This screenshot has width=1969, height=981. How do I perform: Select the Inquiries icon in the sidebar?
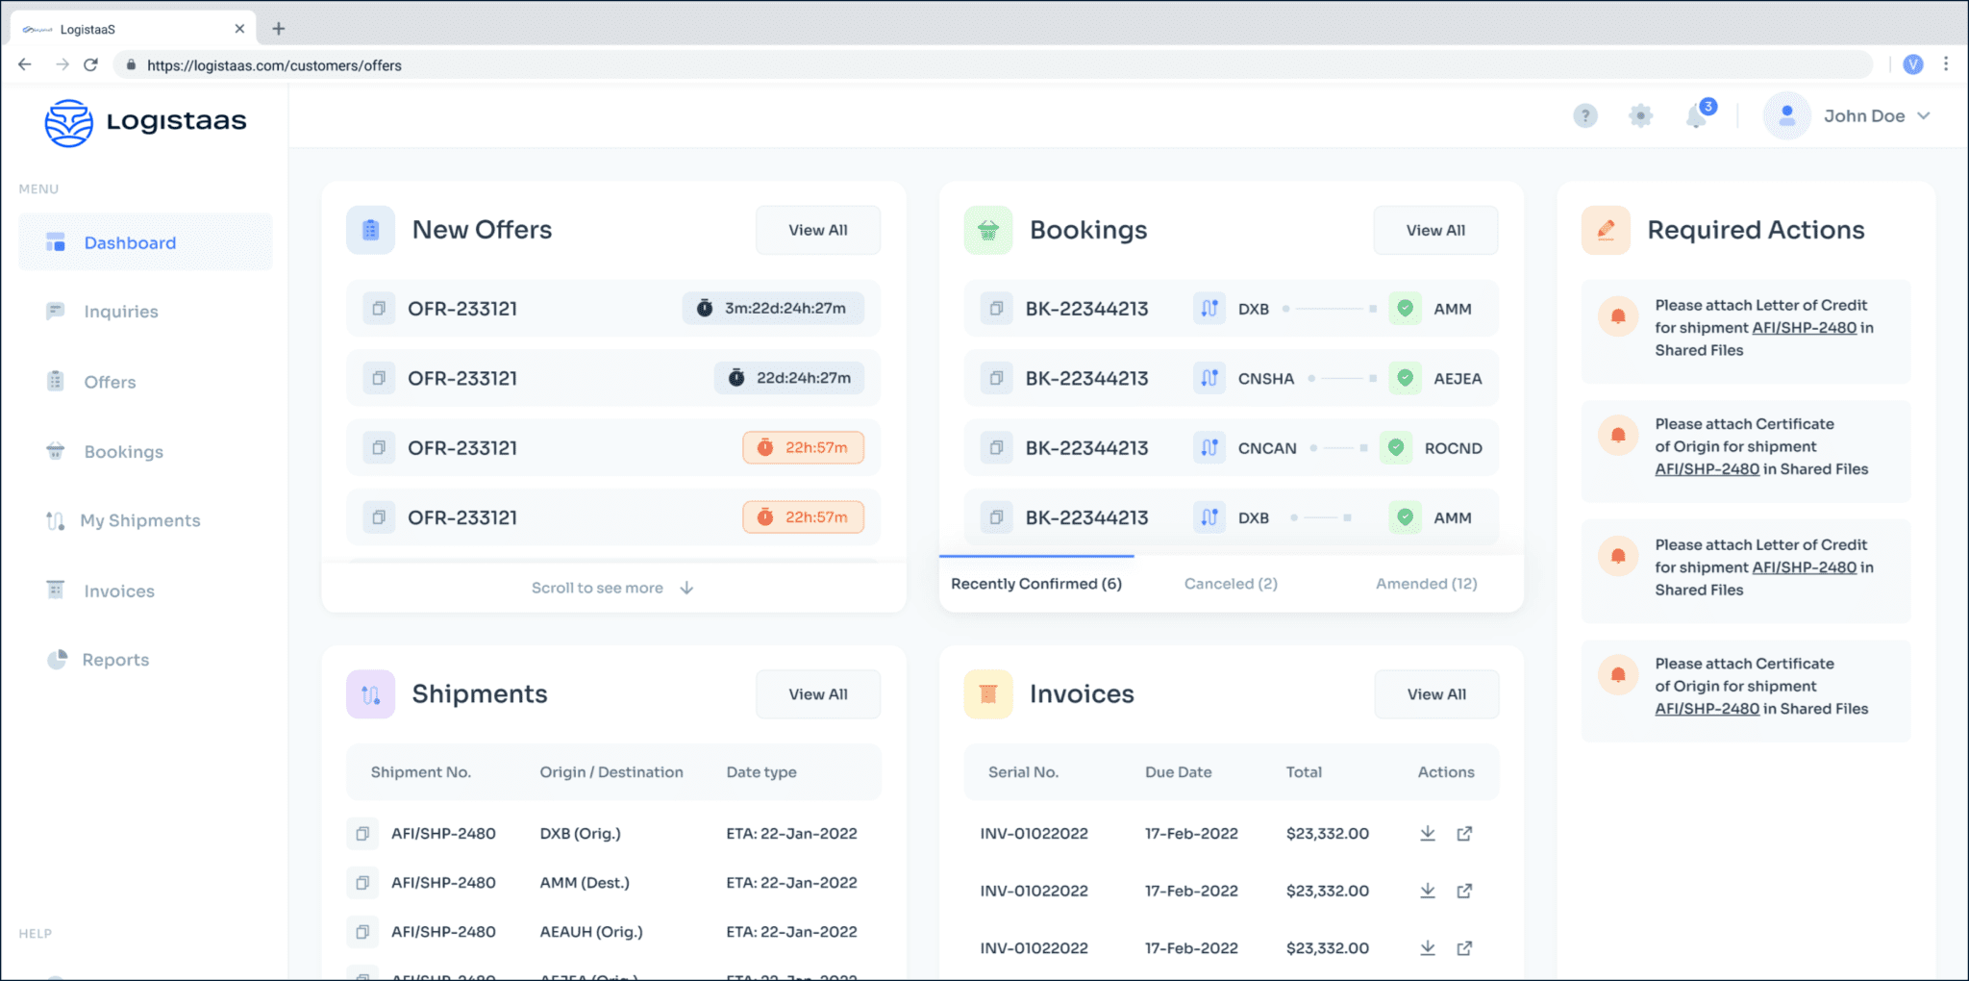(x=56, y=311)
